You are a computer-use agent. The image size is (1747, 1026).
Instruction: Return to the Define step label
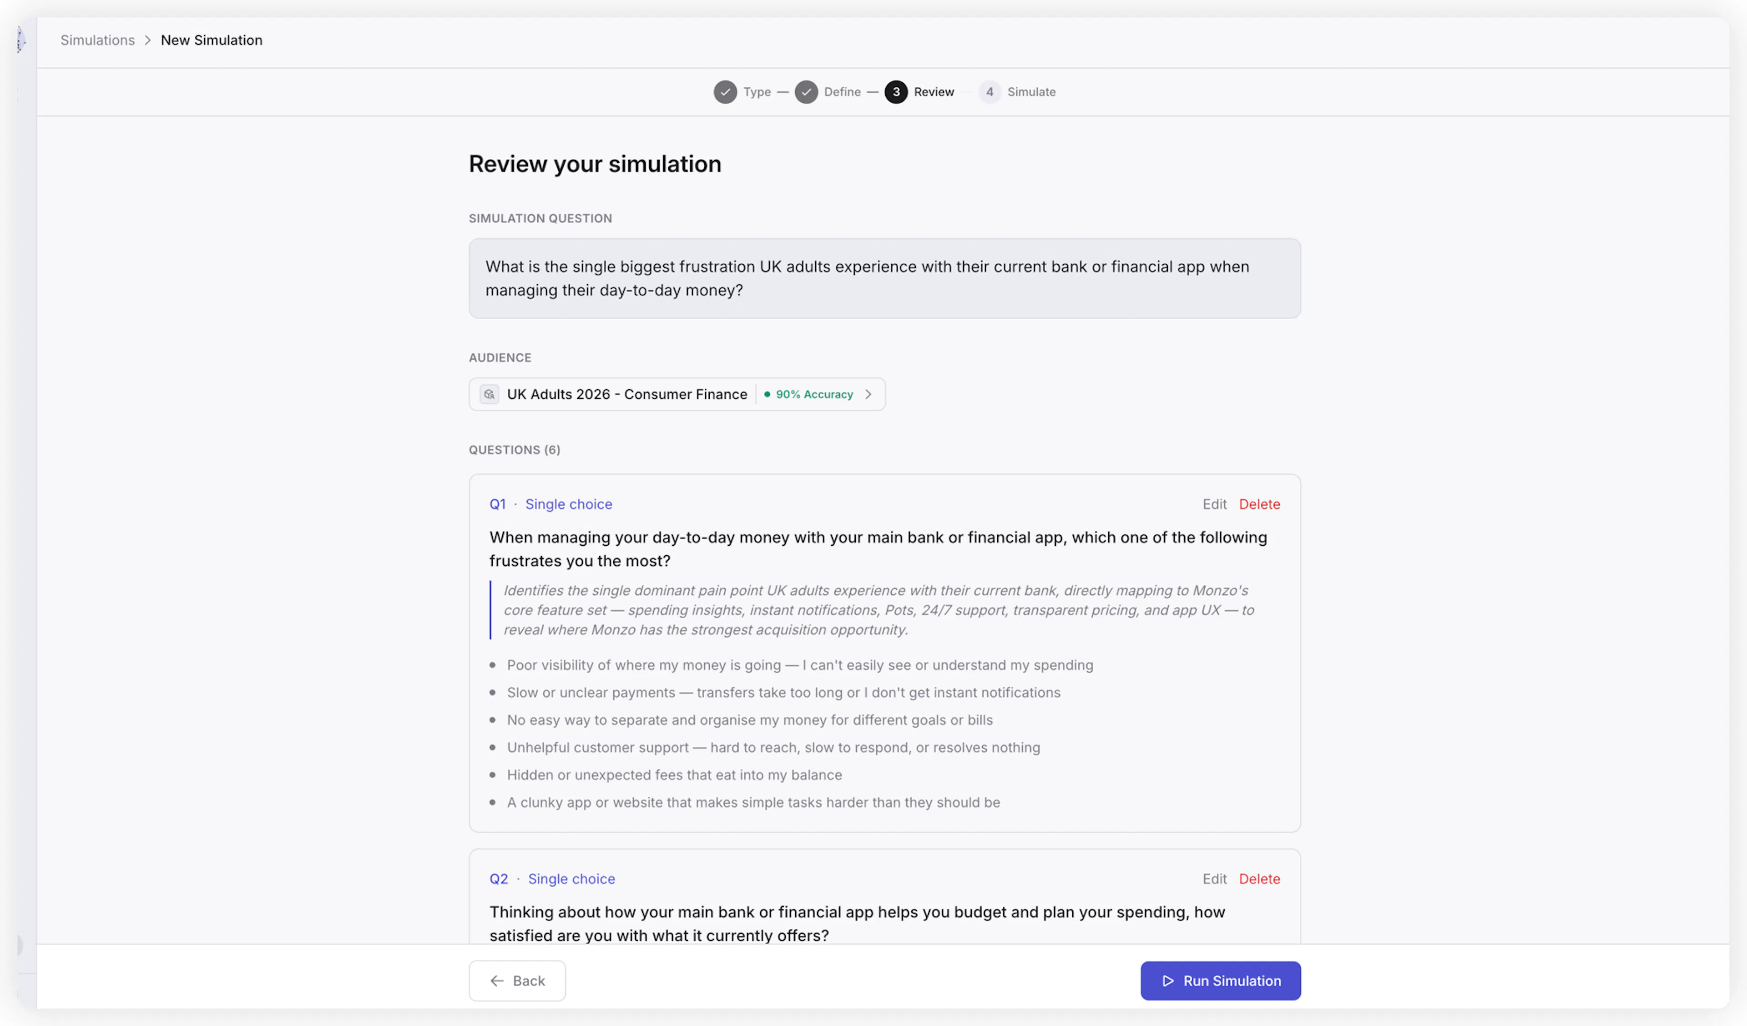point(842,92)
